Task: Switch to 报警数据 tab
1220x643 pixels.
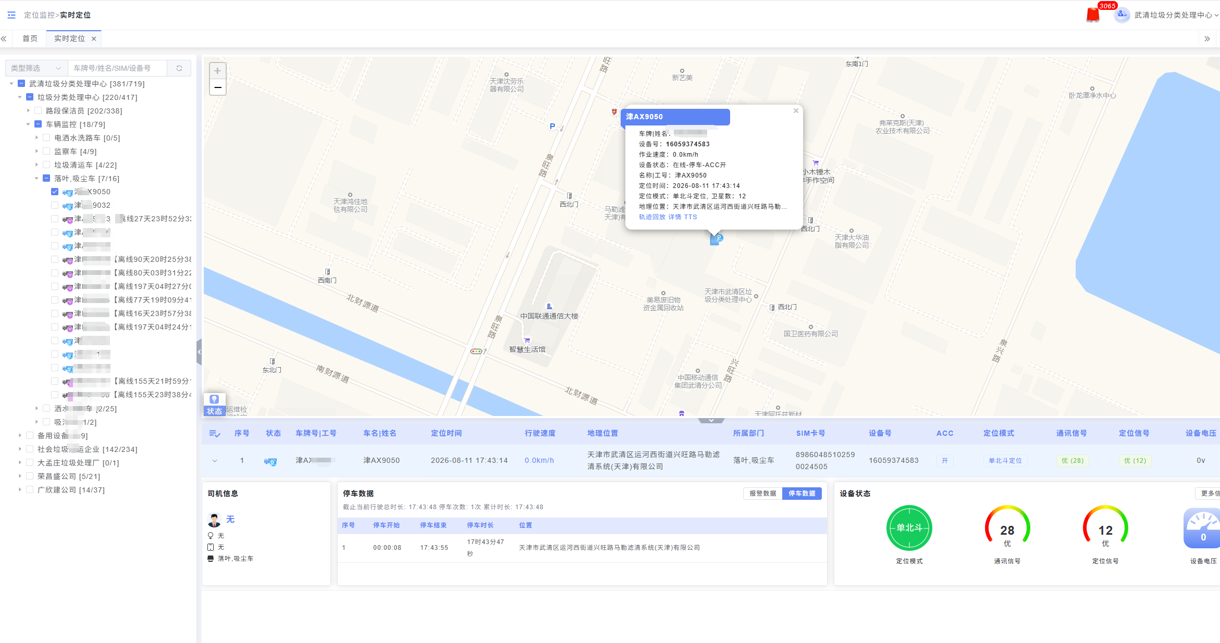Action: pos(762,494)
